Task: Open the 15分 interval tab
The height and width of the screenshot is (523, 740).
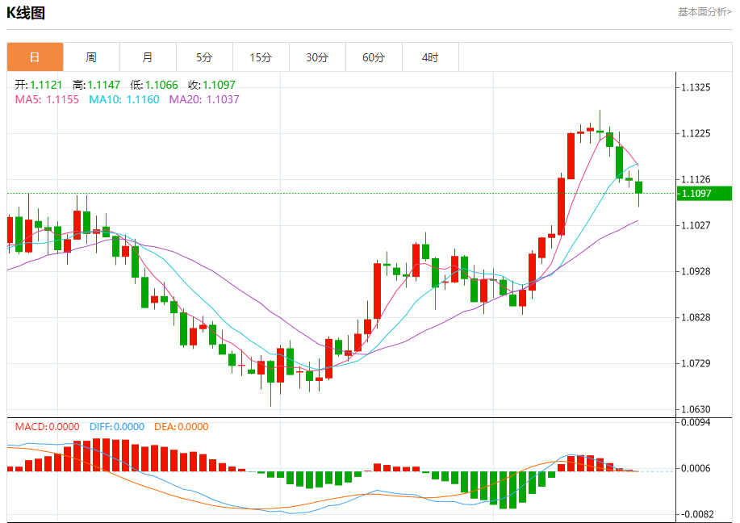Action: coord(261,57)
